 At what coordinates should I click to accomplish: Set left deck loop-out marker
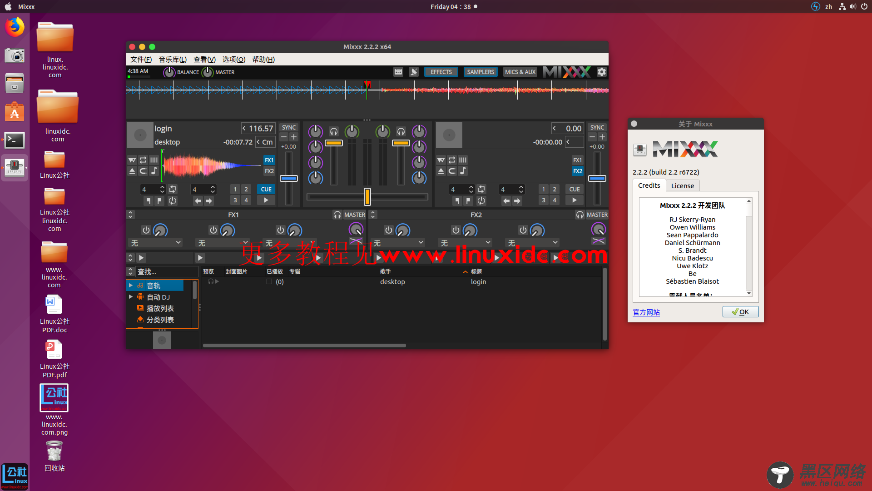[x=159, y=200]
